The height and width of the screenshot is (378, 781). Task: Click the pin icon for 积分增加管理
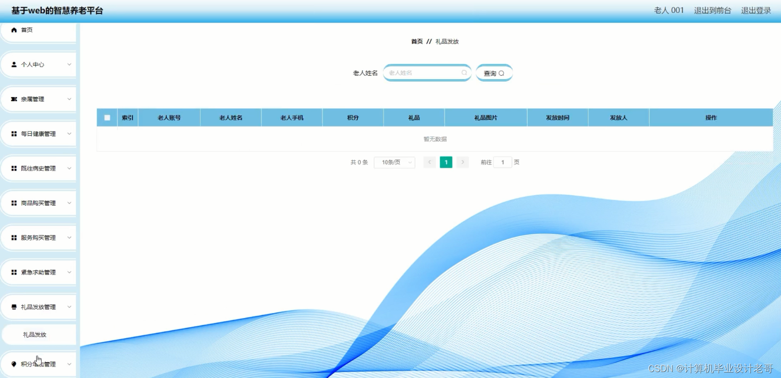click(14, 364)
